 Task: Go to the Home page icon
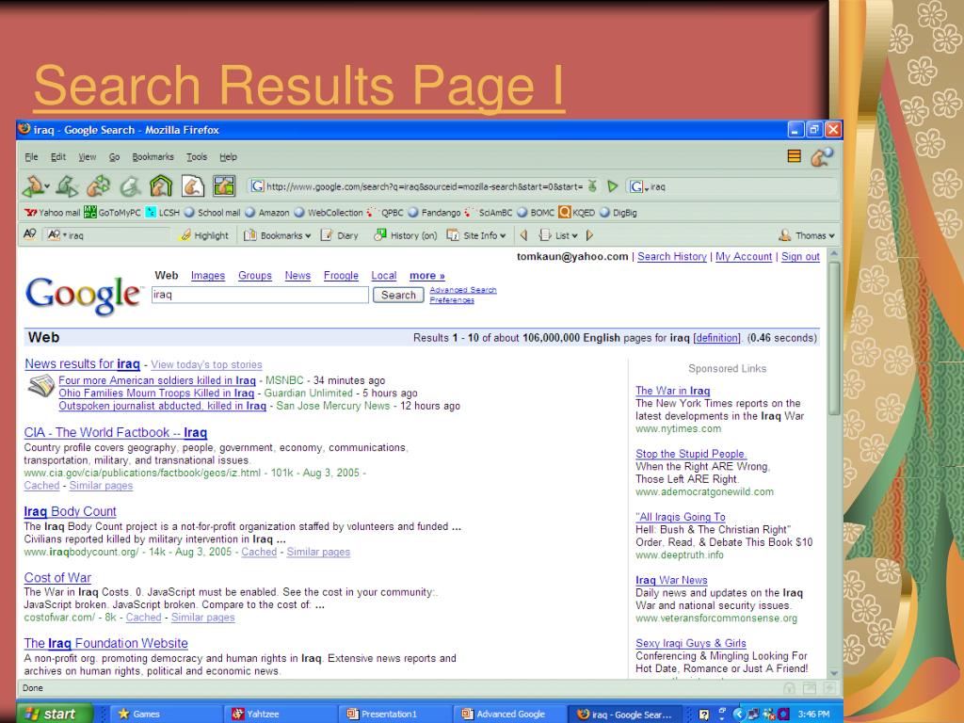tap(160, 185)
